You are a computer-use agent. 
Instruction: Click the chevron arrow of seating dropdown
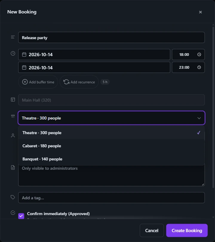(x=199, y=118)
